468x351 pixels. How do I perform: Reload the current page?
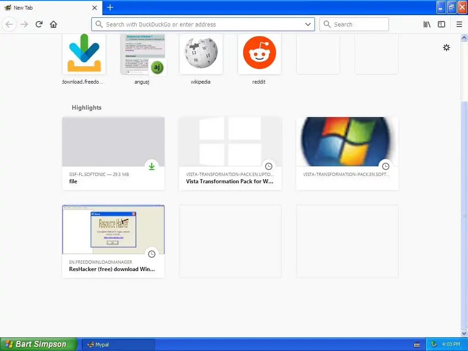(39, 24)
